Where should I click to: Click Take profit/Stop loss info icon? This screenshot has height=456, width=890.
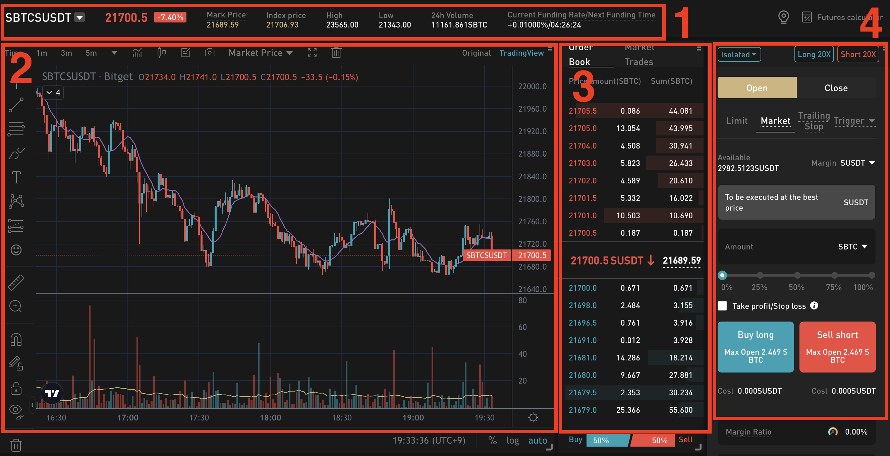(814, 306)
